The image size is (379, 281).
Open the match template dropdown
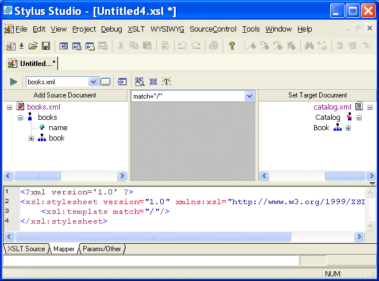click(x=249, y=96)
